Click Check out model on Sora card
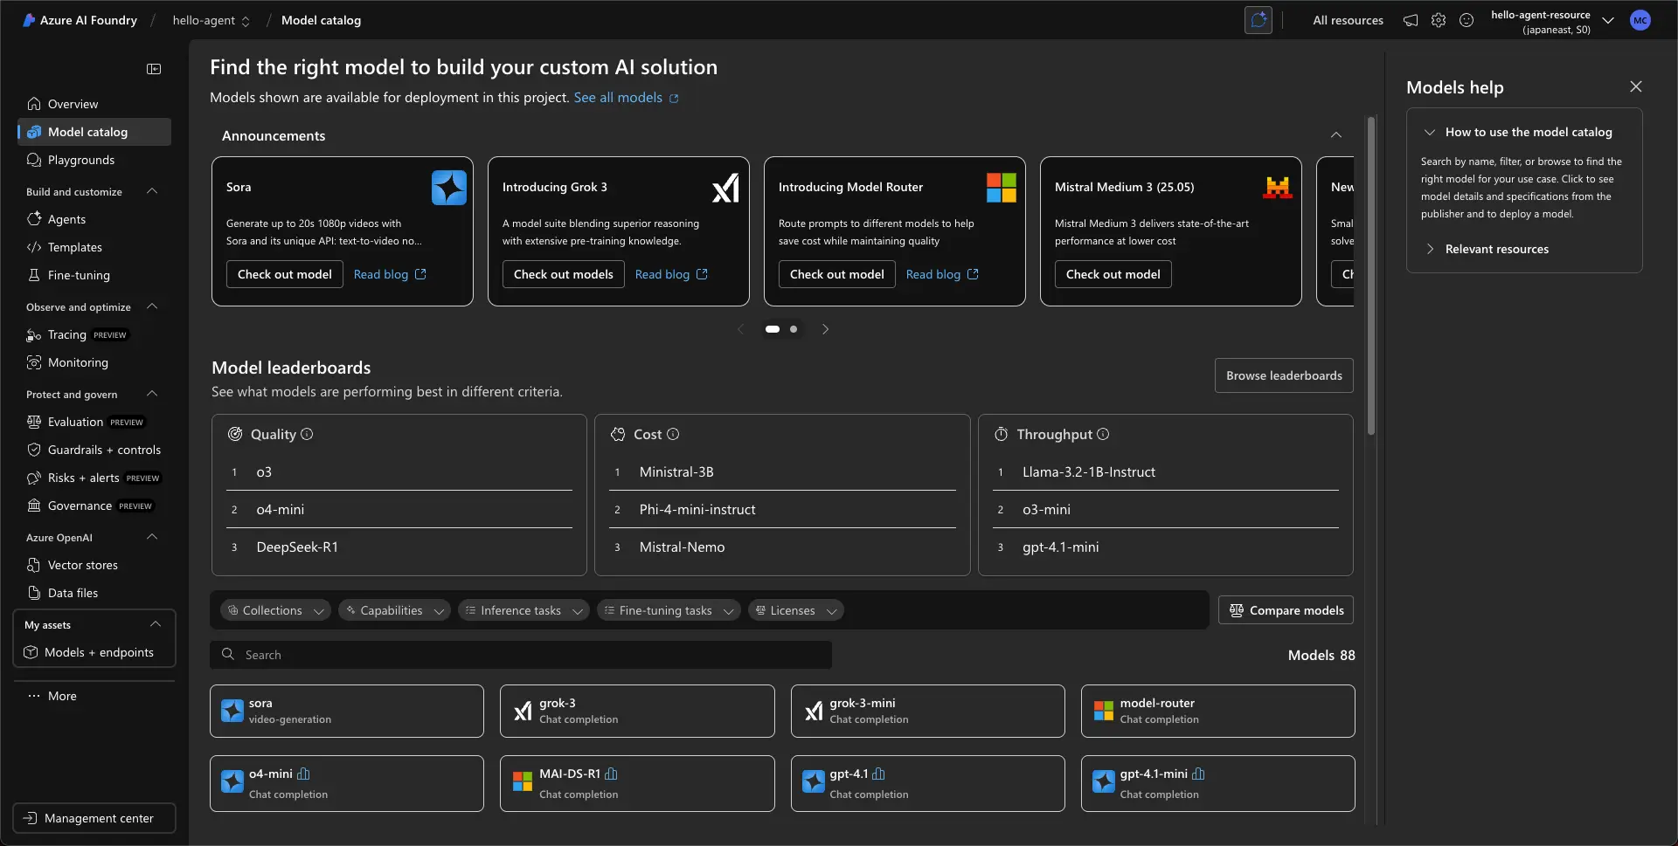Viewport: 1678px width, 846px height. coord(285,274)
